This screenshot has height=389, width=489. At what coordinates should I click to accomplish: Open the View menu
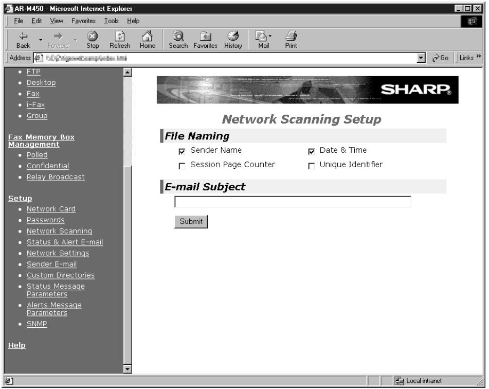point(57,21)
